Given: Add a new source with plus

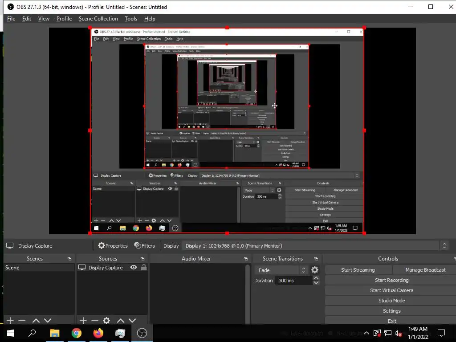Looking at the screenshot, I should coord(83,321).
